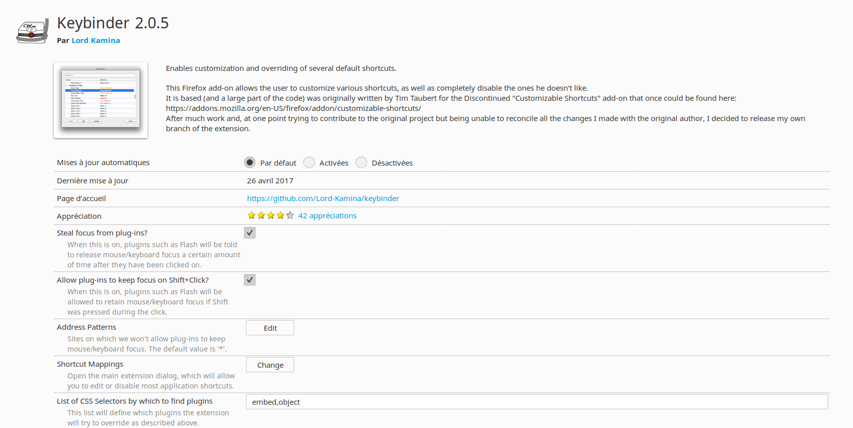Click the Address Patterns label
The width and height of the screenshot is (853, 428).
pyautogui.click(x=86, y=327)
